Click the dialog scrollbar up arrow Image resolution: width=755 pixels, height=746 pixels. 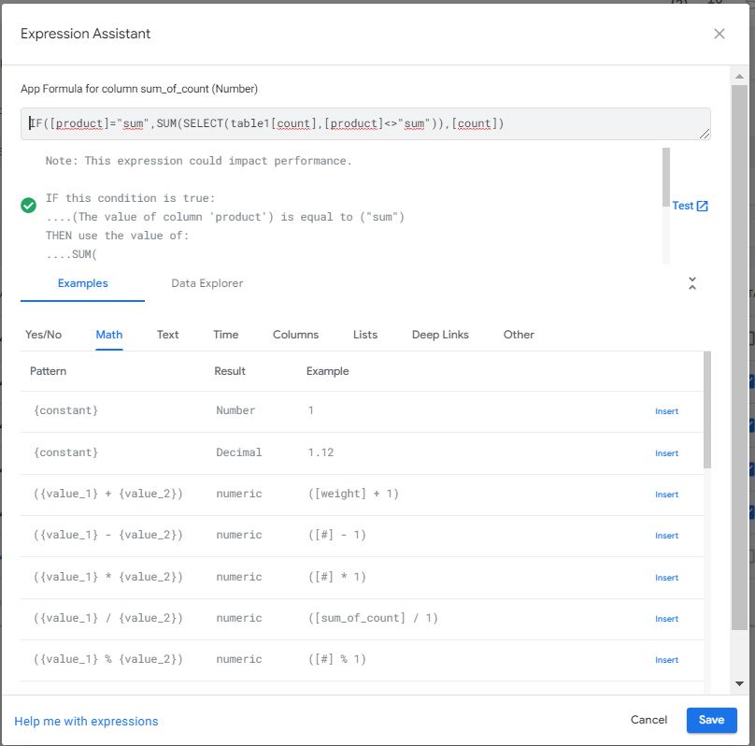(x=739, y=77)
